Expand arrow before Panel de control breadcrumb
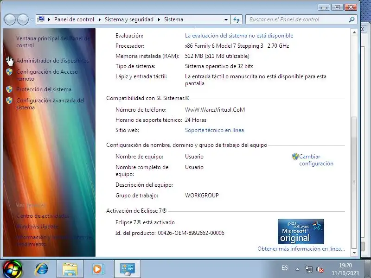 (49, 19)
